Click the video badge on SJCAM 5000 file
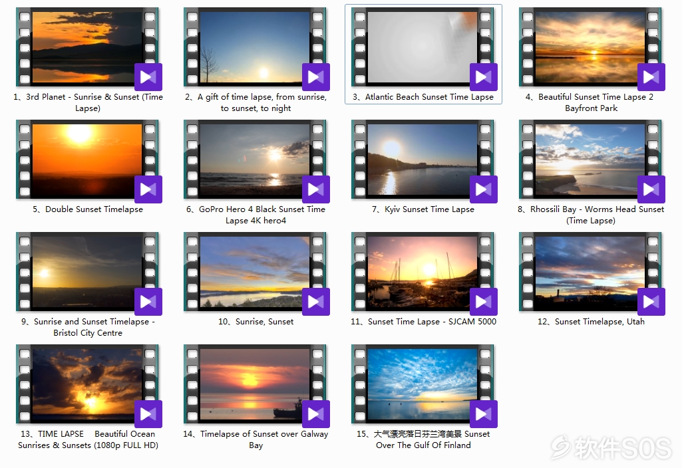682x468 pixels. 484,302
